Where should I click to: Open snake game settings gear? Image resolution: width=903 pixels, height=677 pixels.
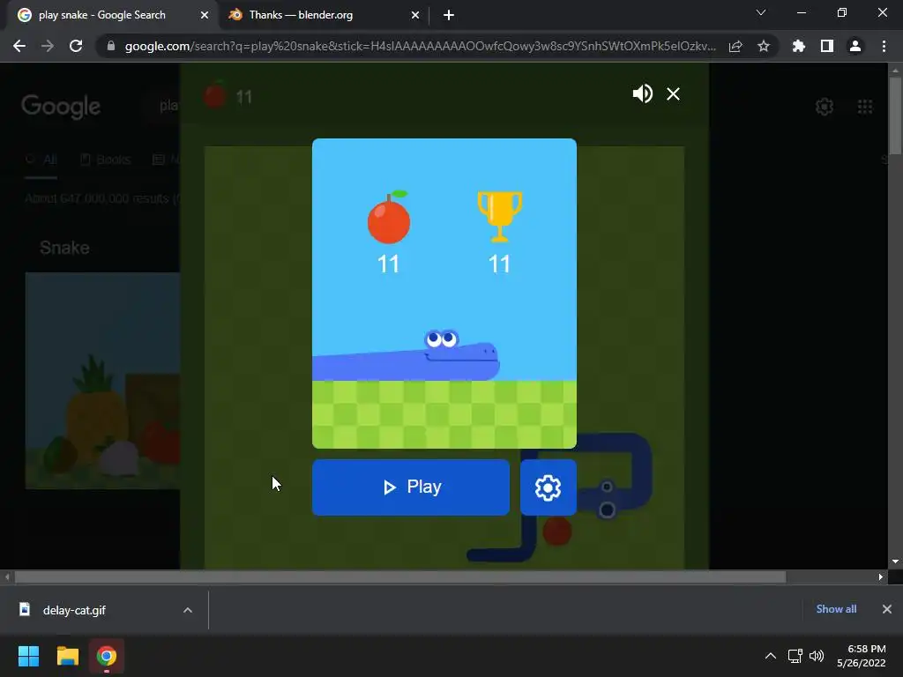548,487
